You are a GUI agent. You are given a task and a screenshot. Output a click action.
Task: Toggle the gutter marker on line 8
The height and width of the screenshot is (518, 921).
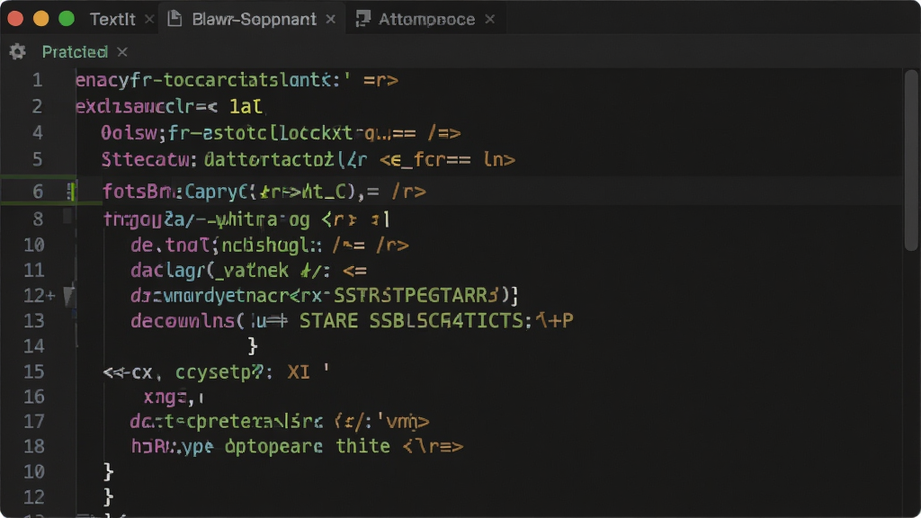point(67,218)
